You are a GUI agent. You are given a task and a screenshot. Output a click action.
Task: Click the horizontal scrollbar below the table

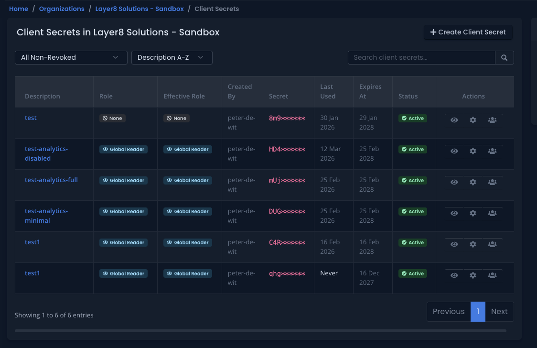[x=260, y=331]
